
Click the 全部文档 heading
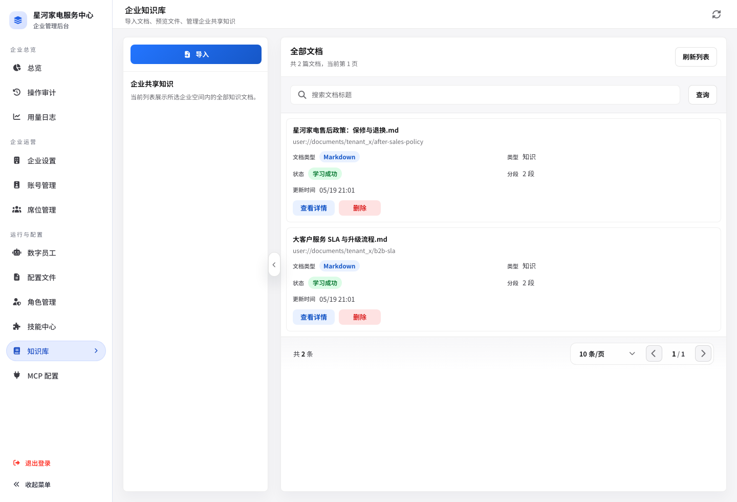click(x=307, y=51)
